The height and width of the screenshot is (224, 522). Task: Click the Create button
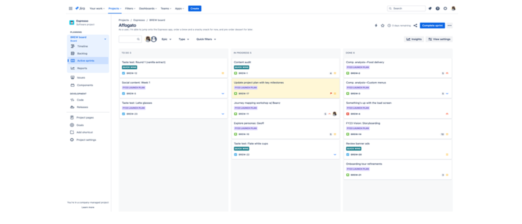click(195, 8)
